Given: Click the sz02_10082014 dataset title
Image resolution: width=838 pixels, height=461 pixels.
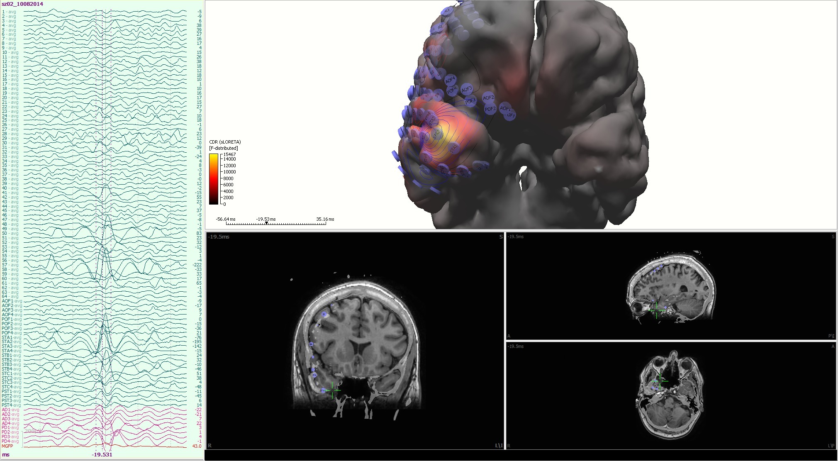Looking at the screenshot, I should (22, 4).
